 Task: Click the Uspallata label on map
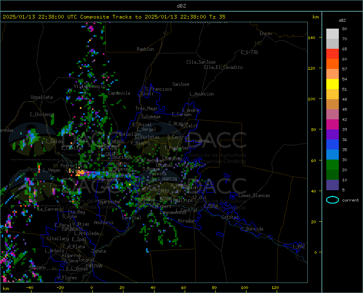42,97
